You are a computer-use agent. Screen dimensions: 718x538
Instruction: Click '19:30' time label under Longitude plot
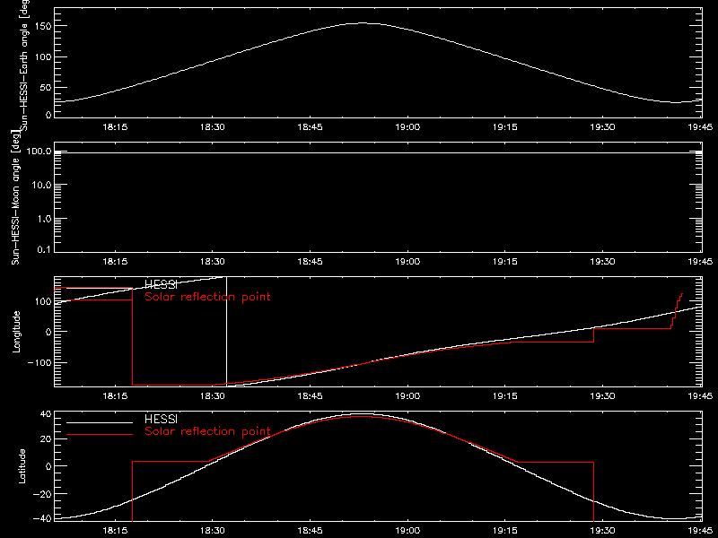[x=602, y=396]
